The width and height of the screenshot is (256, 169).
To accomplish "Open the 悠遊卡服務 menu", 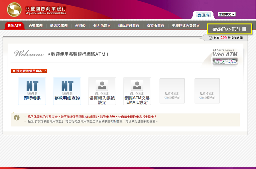I will point(155,26).
